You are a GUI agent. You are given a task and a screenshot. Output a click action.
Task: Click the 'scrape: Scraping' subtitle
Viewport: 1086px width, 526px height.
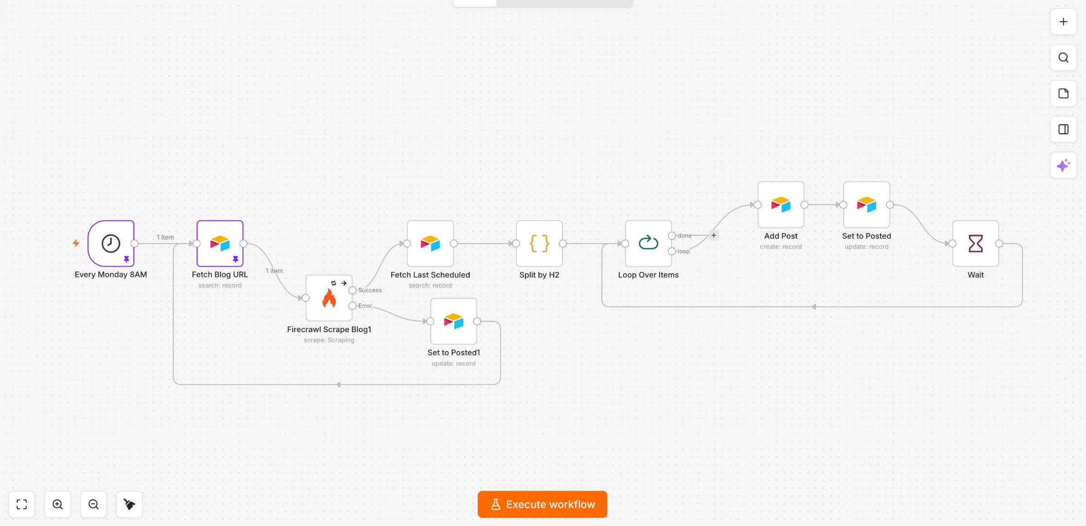click(x=329, y=340)
